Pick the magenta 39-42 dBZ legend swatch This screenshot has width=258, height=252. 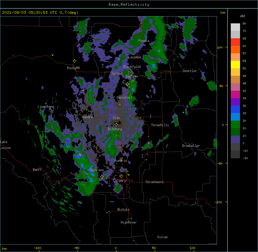(235, 94)
